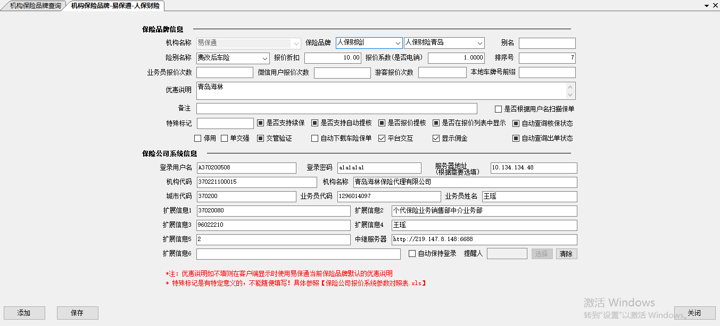Select 机构保险品牌-易保通-人保财险 tab

pos(115,6)
